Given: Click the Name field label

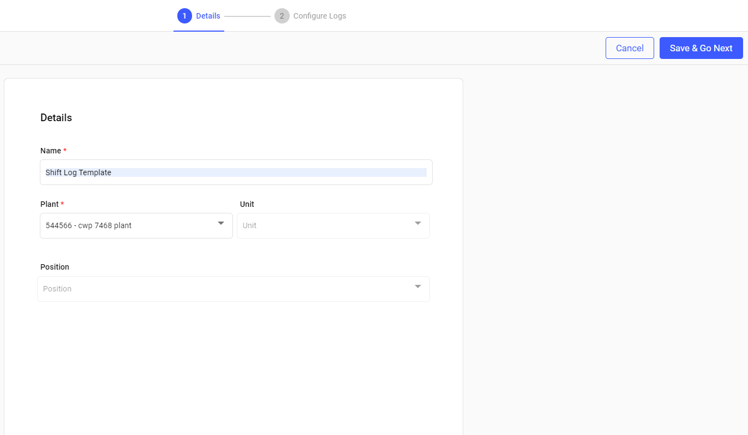Looking at the screenshot, I should pos(51,151).
